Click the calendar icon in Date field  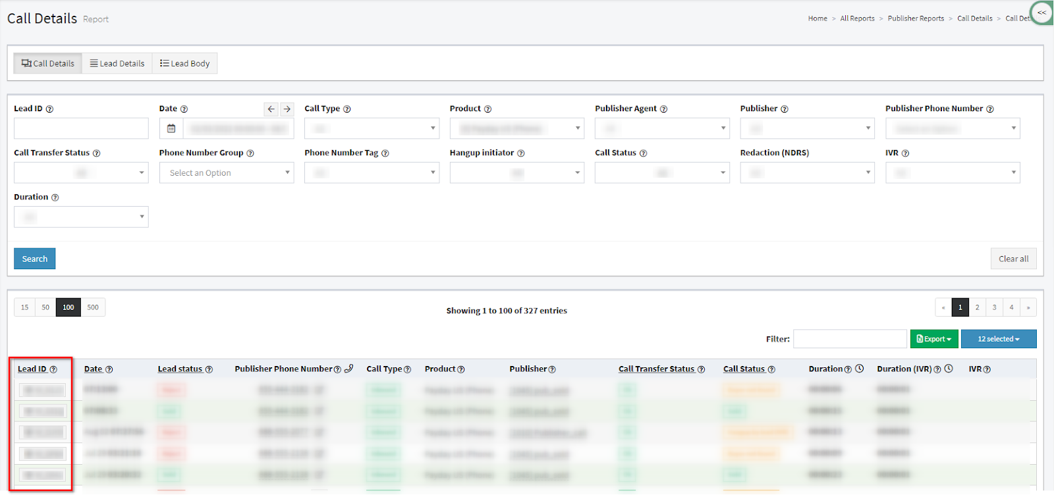pos(171,128)
